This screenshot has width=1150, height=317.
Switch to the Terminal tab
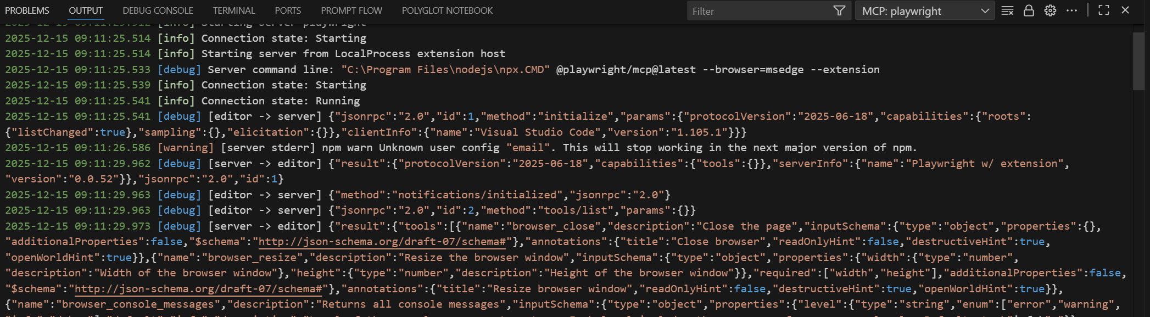(234, 10)
